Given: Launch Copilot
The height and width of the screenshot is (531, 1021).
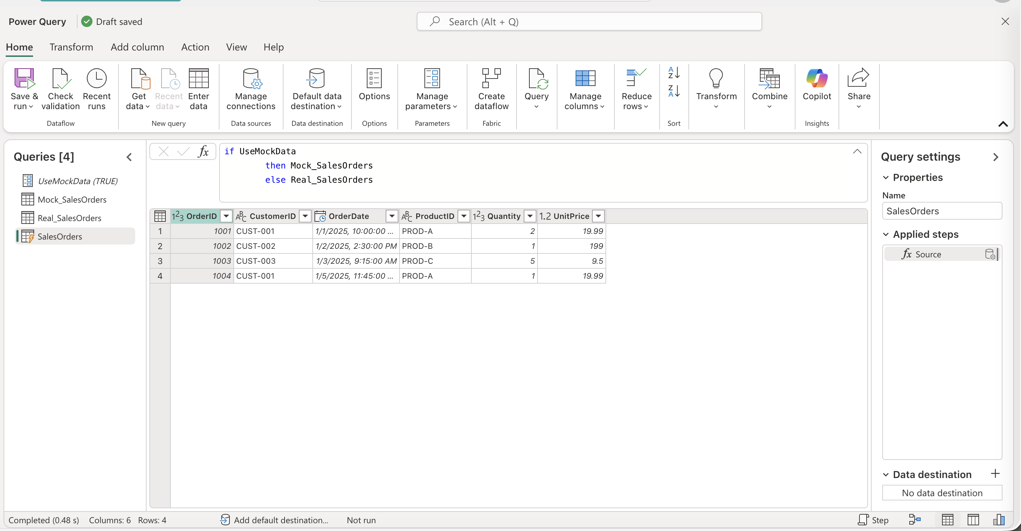Looking at the screenshot, I should point(816,84).
